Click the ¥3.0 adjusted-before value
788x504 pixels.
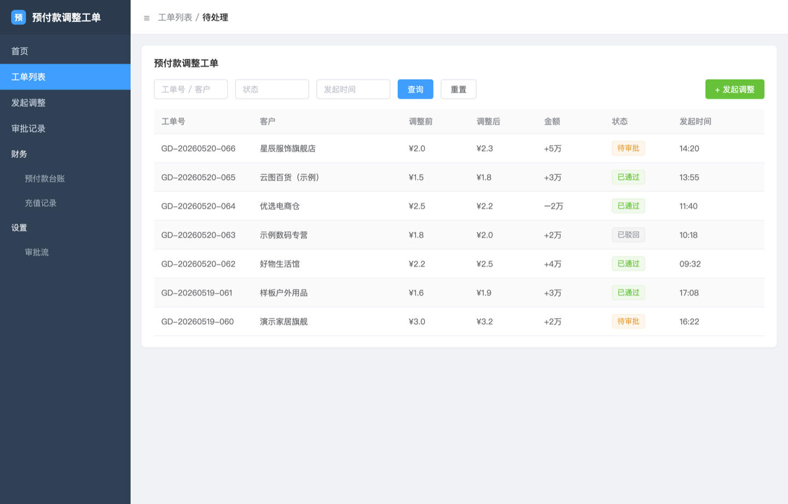click(417, 322)
